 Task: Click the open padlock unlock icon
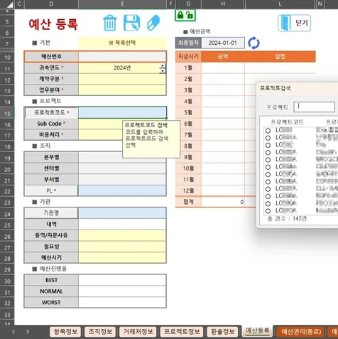point(190,16)
